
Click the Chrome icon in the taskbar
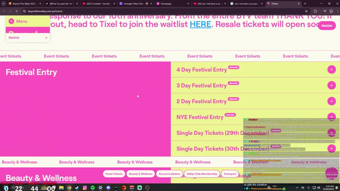tap(69, 188)
